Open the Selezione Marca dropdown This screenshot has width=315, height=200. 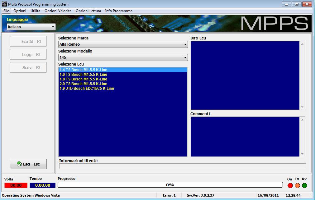point(123,44)
